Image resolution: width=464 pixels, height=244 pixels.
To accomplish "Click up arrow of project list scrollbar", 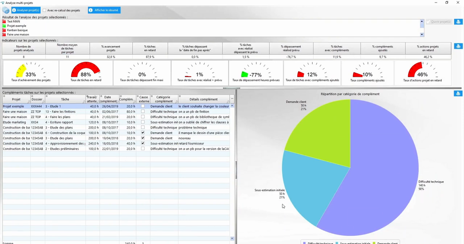I will (x=422, y=22).
